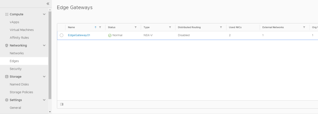Open Storage Policies in the sidebar
Viewport: 318px width, 114px height.
click(x=21, y=92)
